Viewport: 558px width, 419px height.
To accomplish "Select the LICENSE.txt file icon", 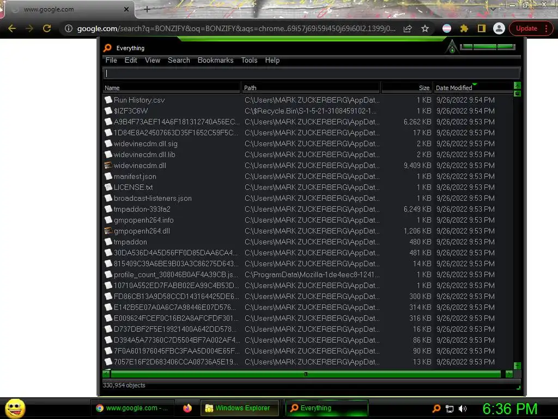I will pos(108,187).
